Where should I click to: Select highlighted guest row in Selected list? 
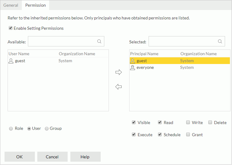[x=180, y=61]
